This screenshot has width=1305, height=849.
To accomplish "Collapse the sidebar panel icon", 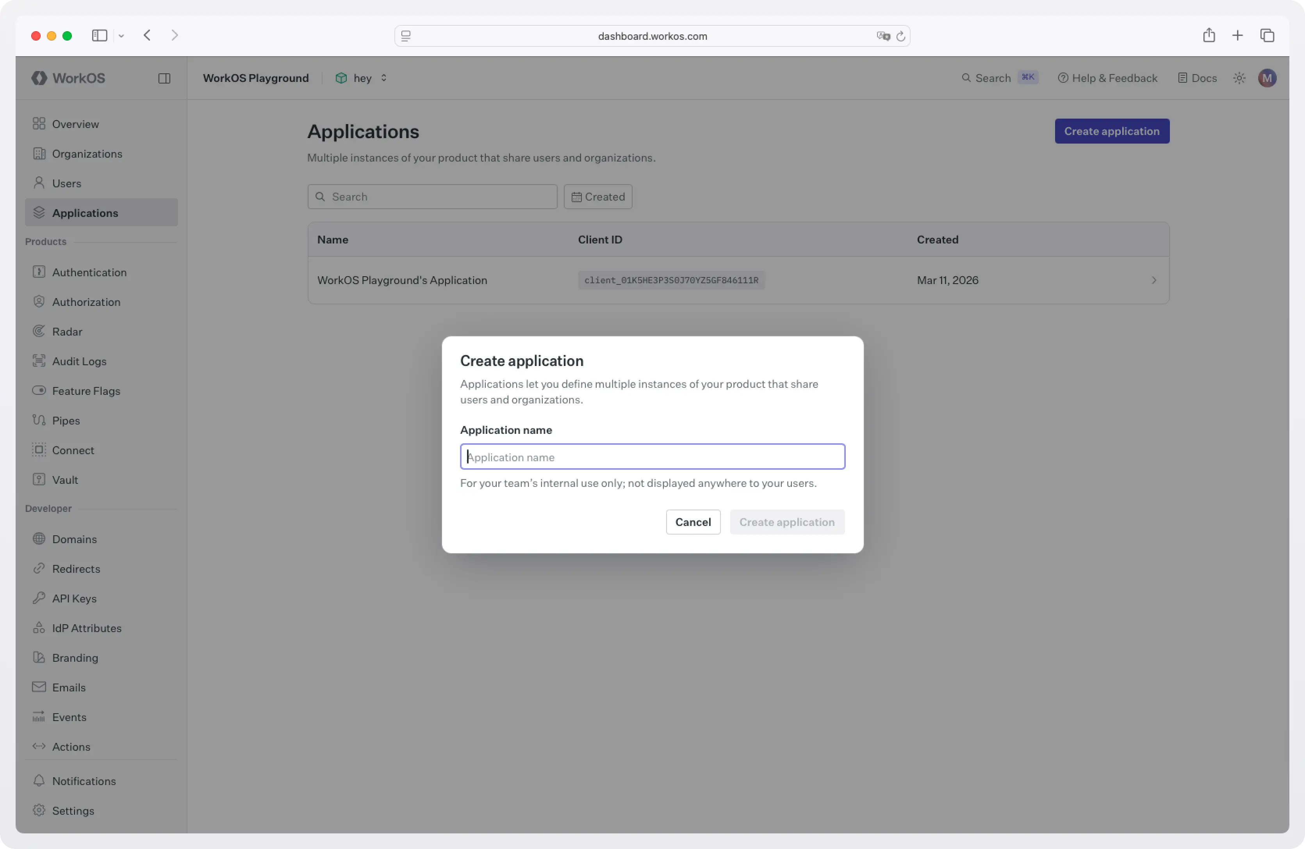I will point(164,78).
